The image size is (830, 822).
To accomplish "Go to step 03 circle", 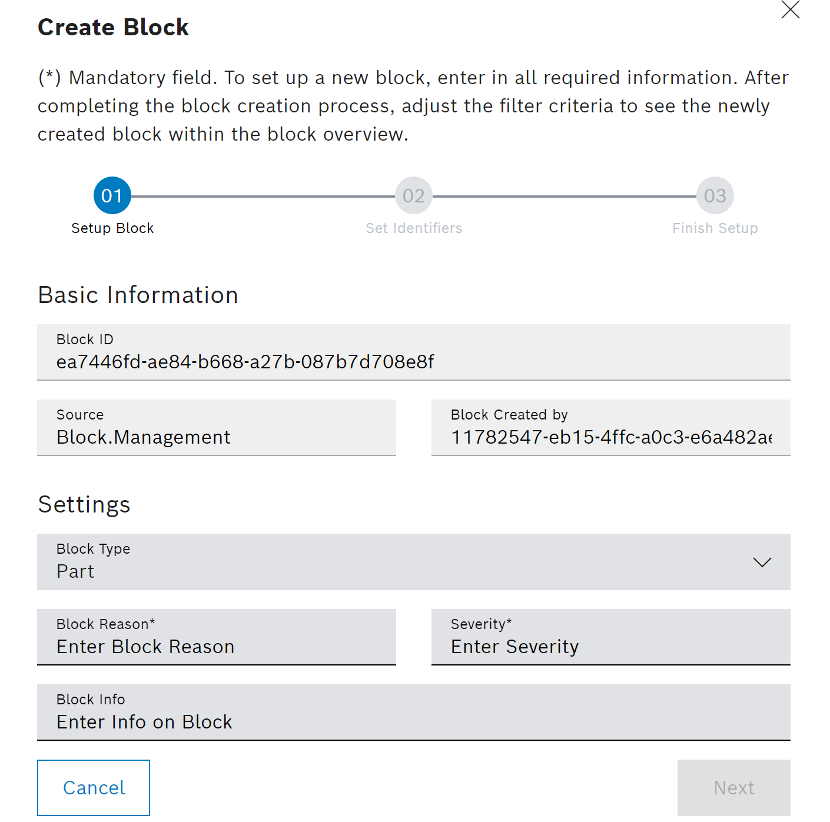I will 715,195.
